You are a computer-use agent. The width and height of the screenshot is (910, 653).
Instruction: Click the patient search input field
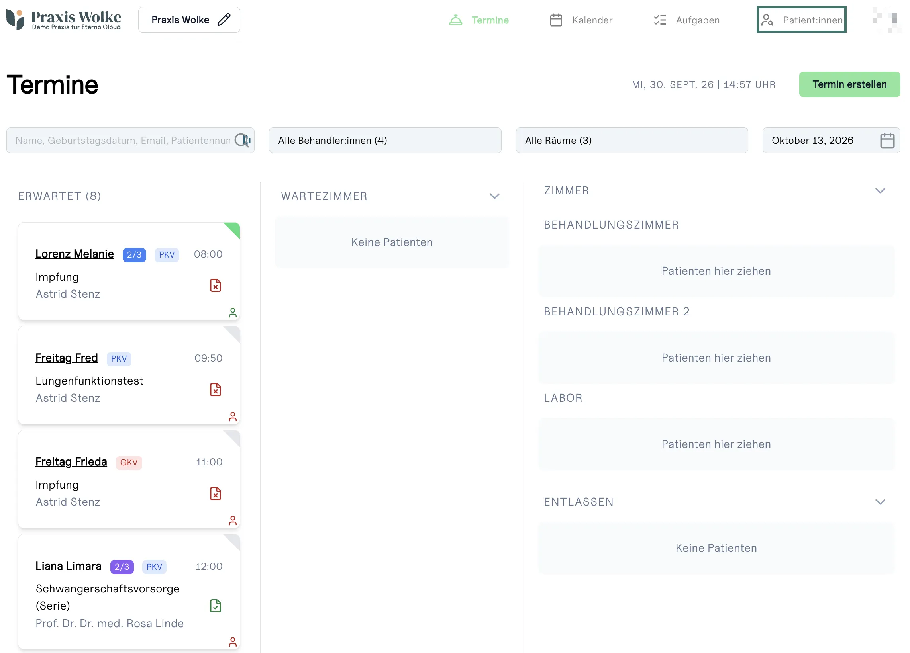pos(130,140)
